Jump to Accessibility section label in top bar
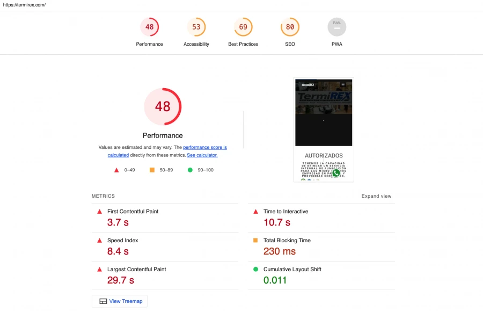483x311 pixels. (x=196, y=44)
